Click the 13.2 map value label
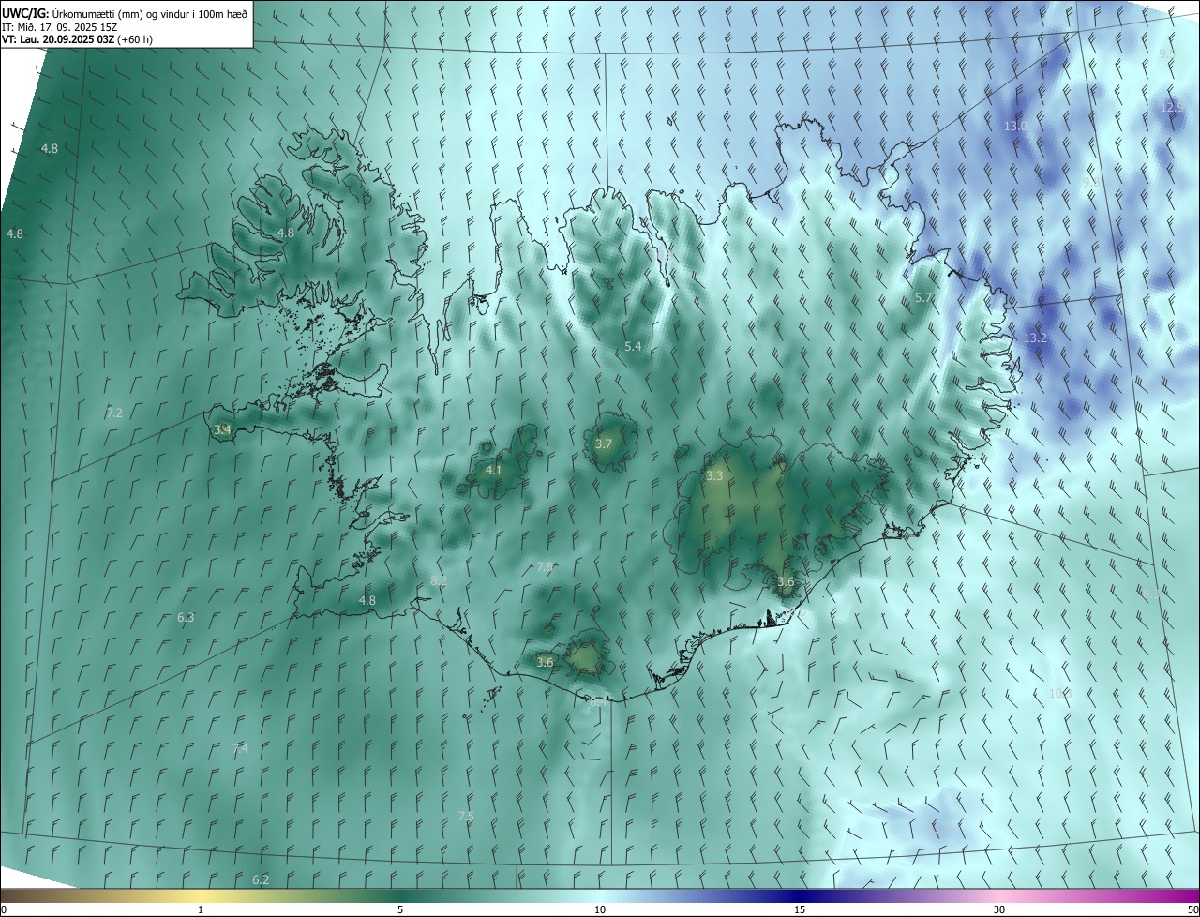This screenshot has height=917, width=1200. (1035, 338)
